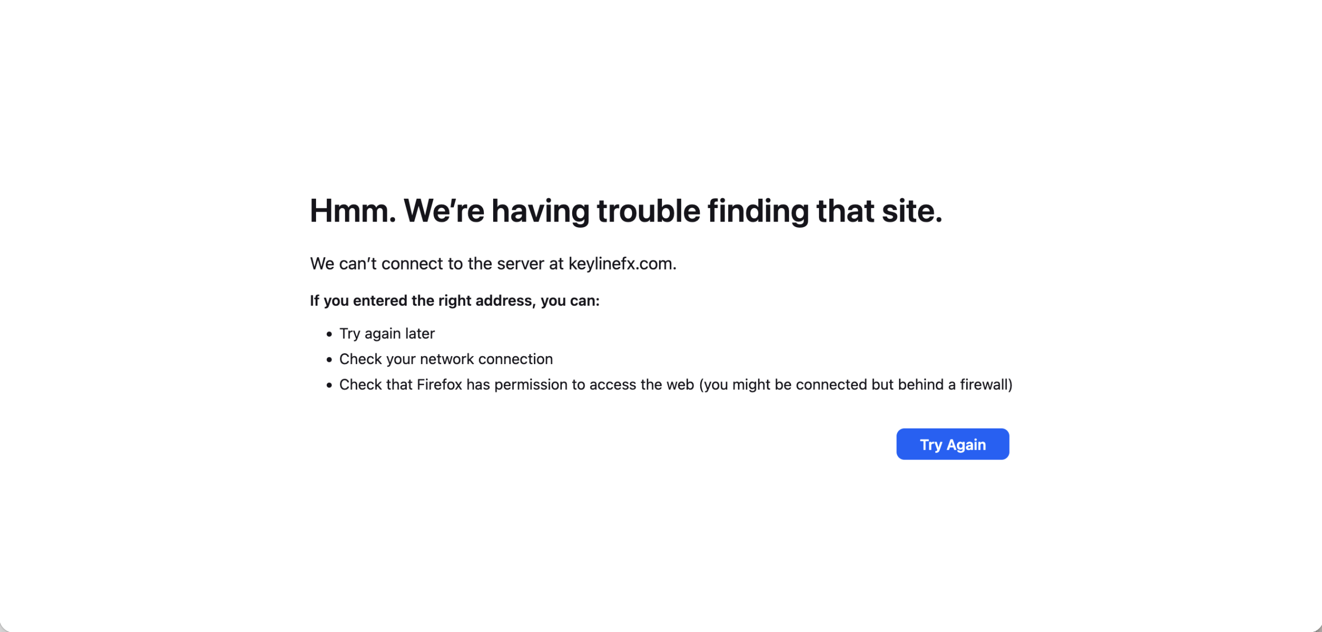The image size is (1322, 632).
Task: Click "site." at the heading's end
Action: (x=911, y=211)
